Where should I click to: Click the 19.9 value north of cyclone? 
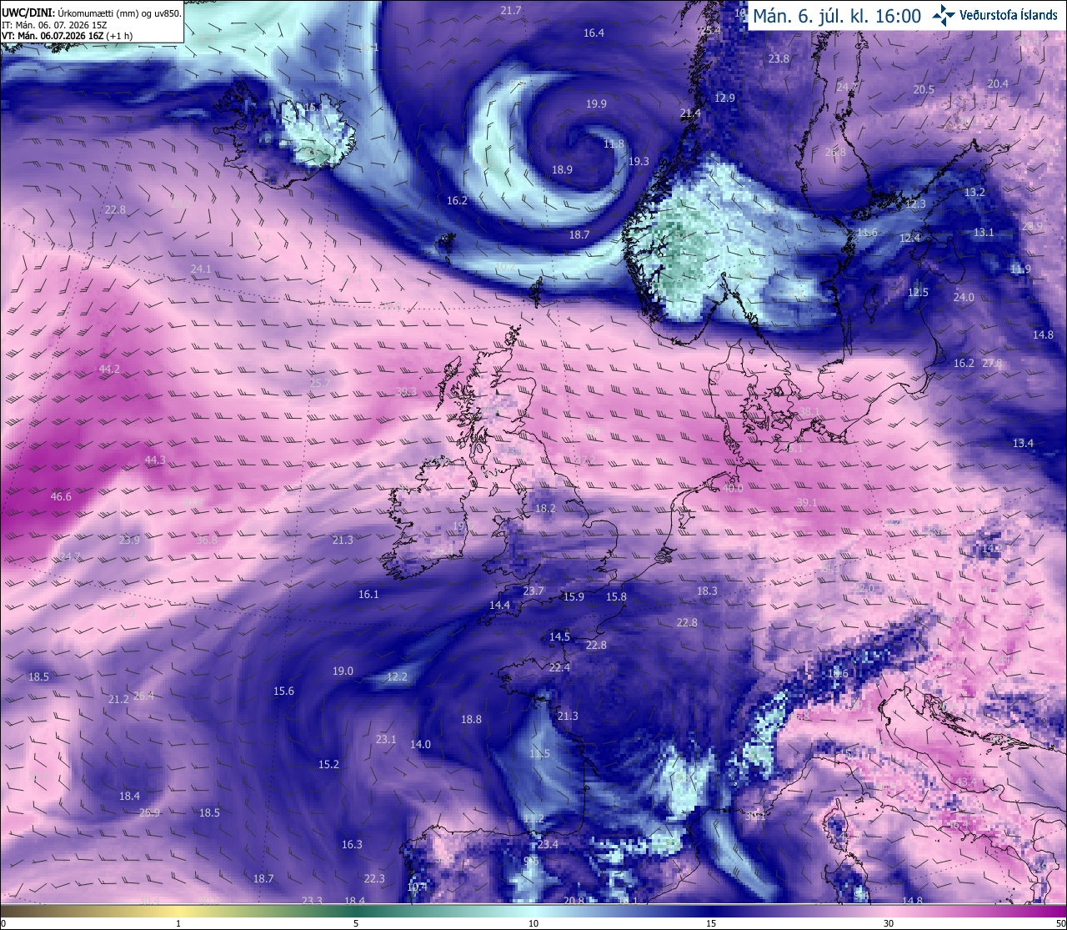click(596, 104)
